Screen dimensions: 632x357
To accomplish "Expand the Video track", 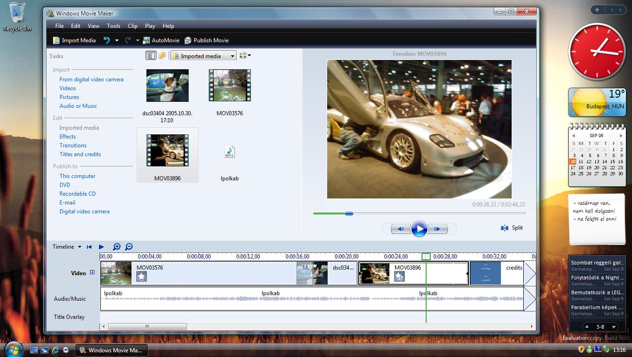I will click(x=92, y=272).
